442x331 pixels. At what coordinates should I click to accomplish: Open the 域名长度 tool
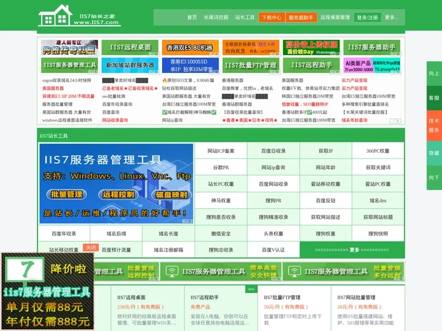point(169,234)
